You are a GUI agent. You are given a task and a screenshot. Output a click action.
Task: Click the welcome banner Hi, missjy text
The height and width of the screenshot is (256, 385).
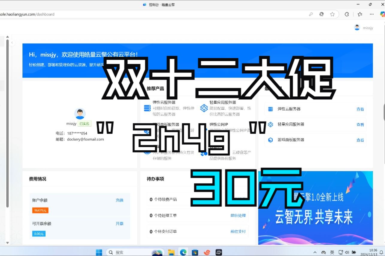[83, 54]
